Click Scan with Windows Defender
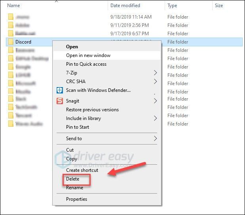Image resolution: width=245 pixels, height=215 pixels. pyautogui.click(x=98, y=90)
